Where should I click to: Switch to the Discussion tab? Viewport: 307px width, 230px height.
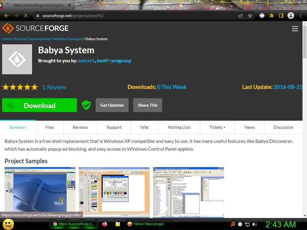[283, 127]
